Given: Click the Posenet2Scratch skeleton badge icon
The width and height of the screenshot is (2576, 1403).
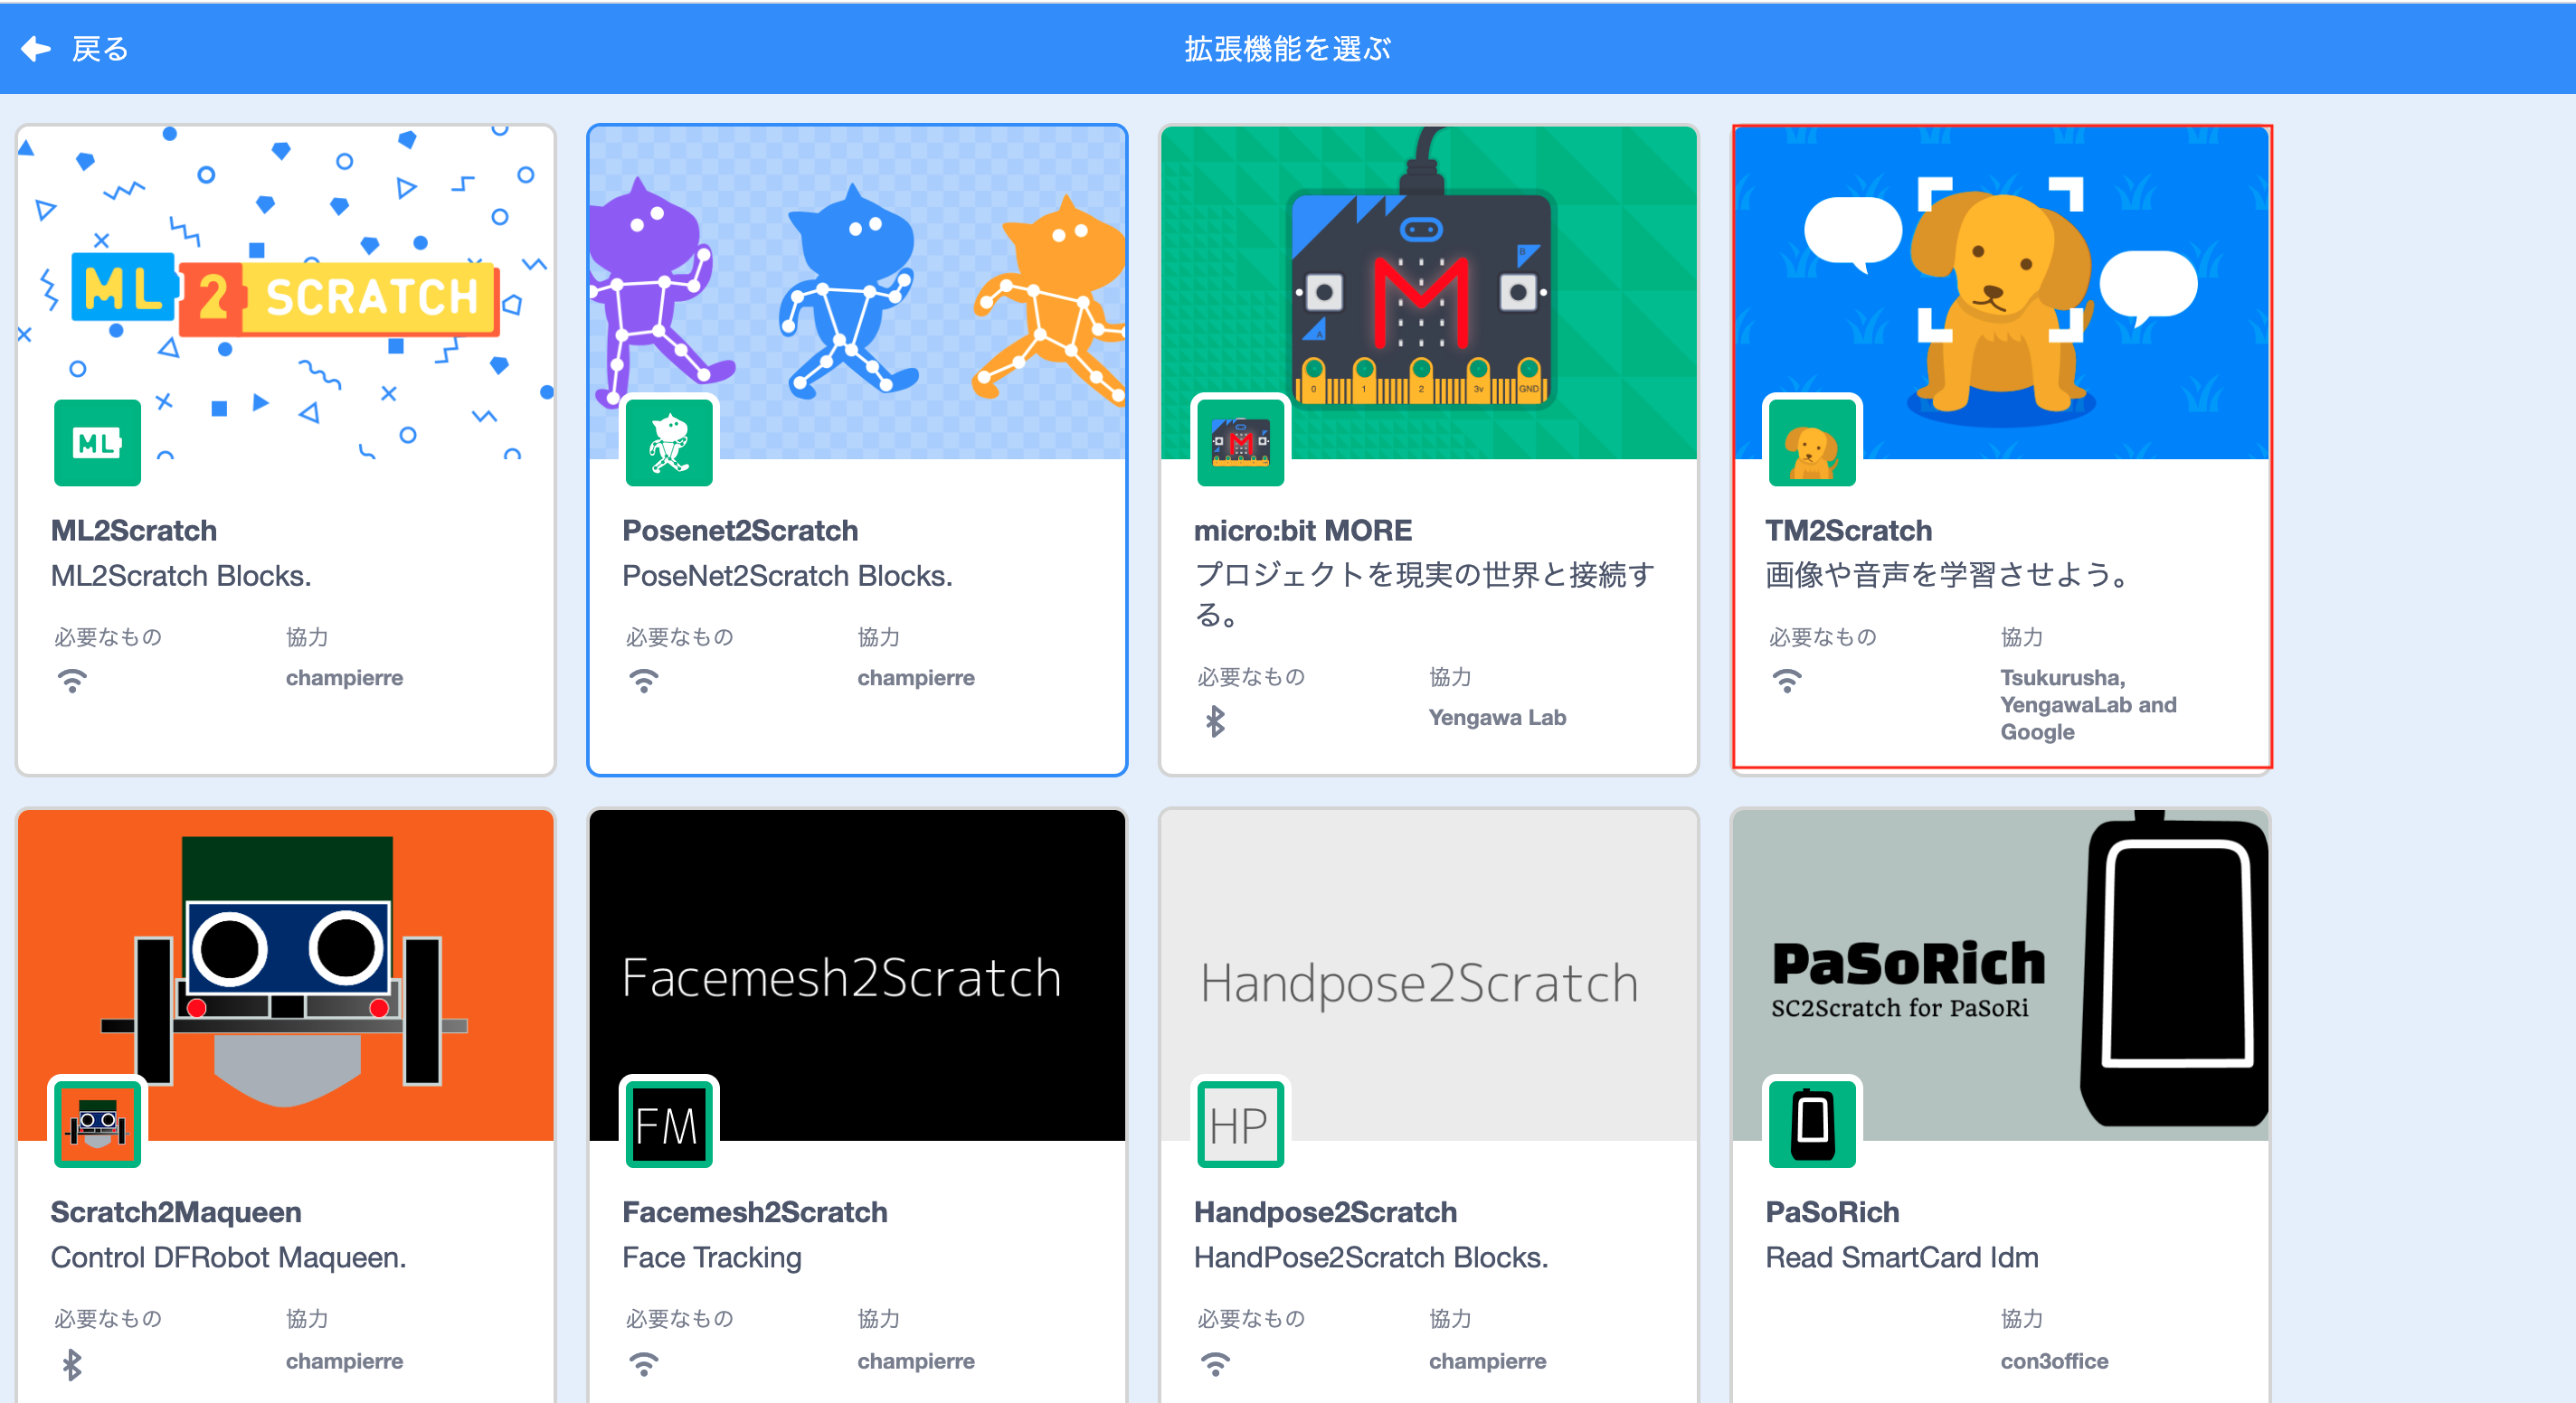Looking at the screenshot, I should point(669,443).
